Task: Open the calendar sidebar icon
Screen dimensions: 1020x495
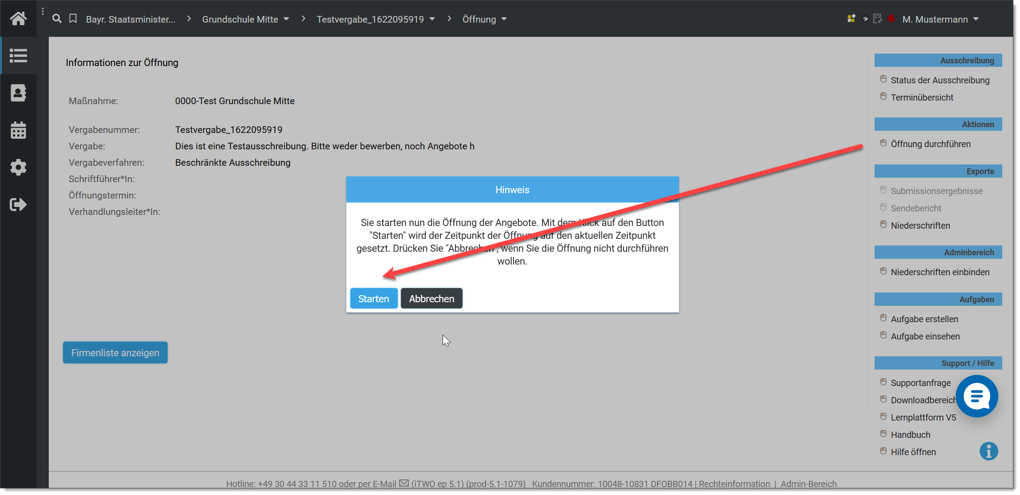Action: pos(18,130)
